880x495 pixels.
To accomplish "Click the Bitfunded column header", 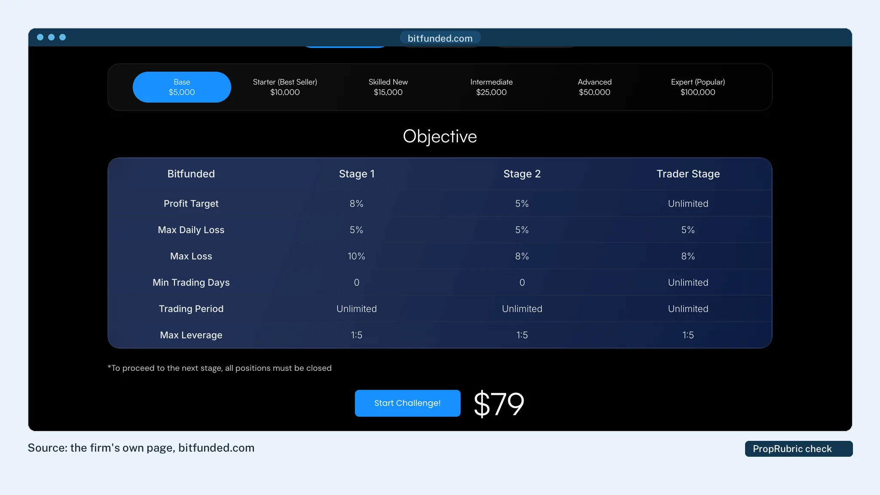I will (191, 174).
